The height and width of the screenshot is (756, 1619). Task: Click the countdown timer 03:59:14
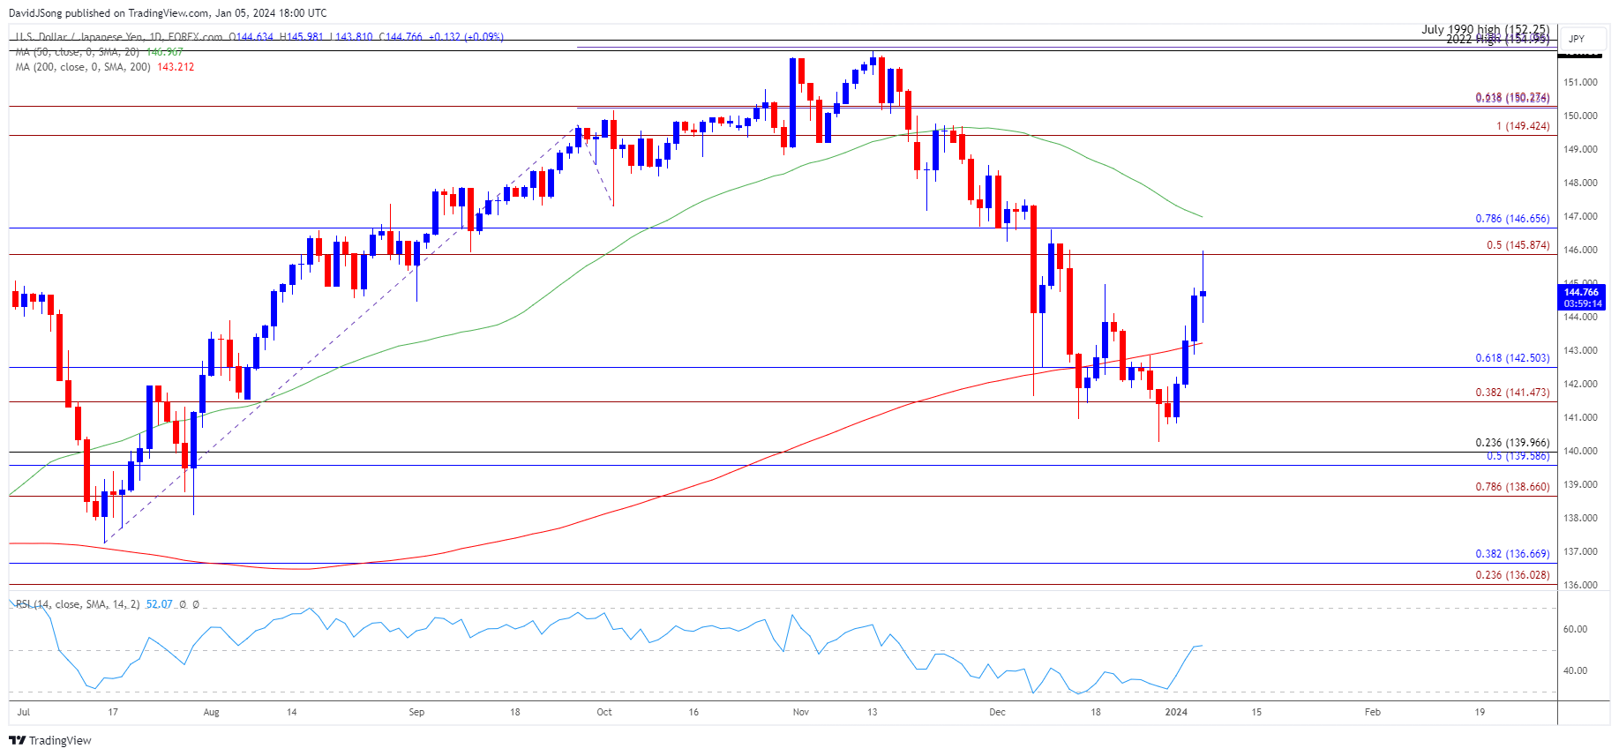(1582, 303)
